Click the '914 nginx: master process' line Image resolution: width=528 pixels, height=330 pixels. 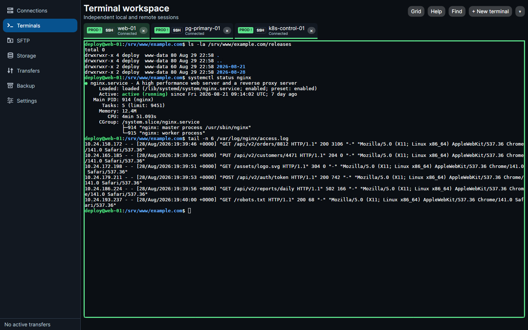point(187,128)
